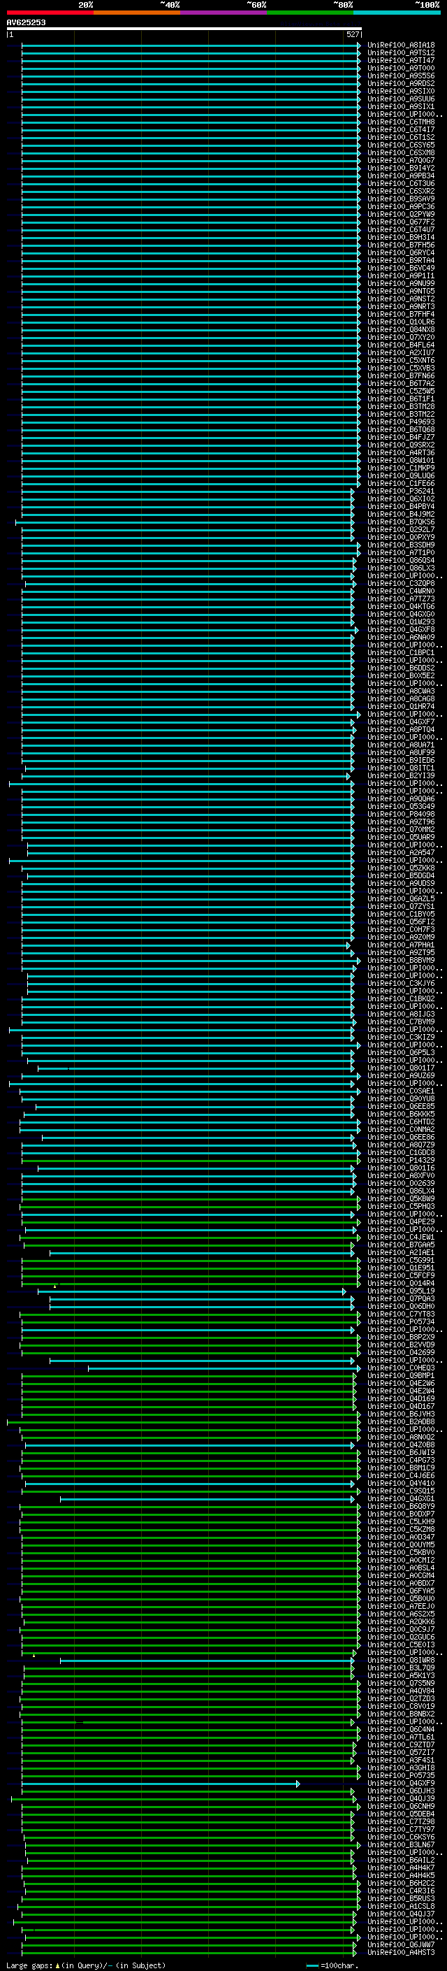Viewport: 447px width, 1971px height.
Task: Open hit UniRef100_A8IA18
Action: coord(401,45)
